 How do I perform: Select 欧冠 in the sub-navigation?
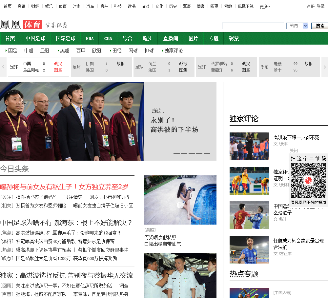[97, 50]
